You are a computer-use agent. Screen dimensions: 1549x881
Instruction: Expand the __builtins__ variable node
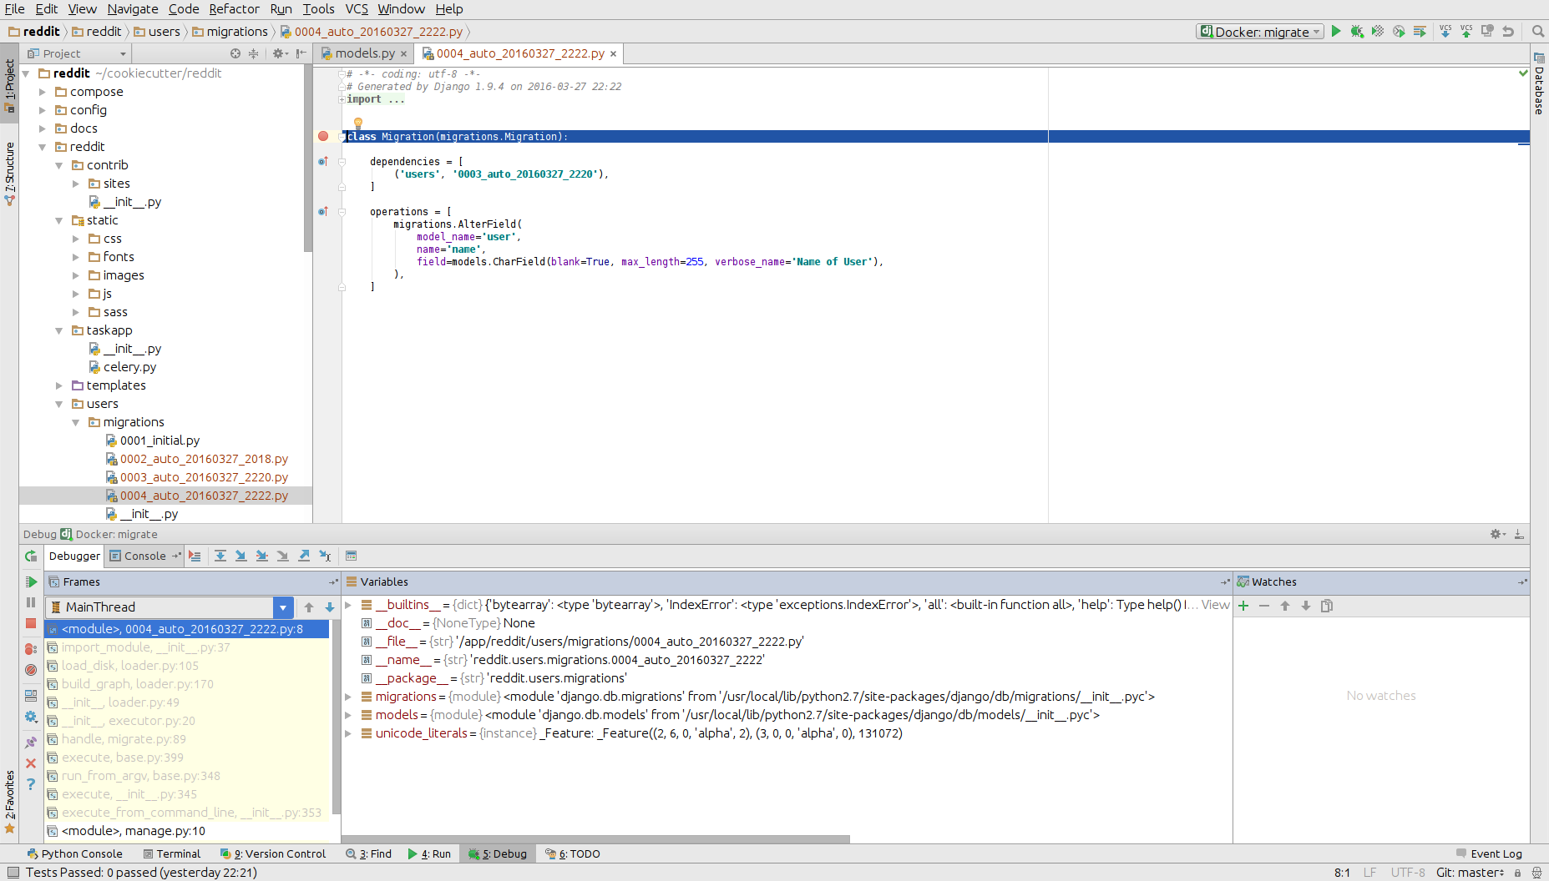pyautogui.click(x=348, y=605)
